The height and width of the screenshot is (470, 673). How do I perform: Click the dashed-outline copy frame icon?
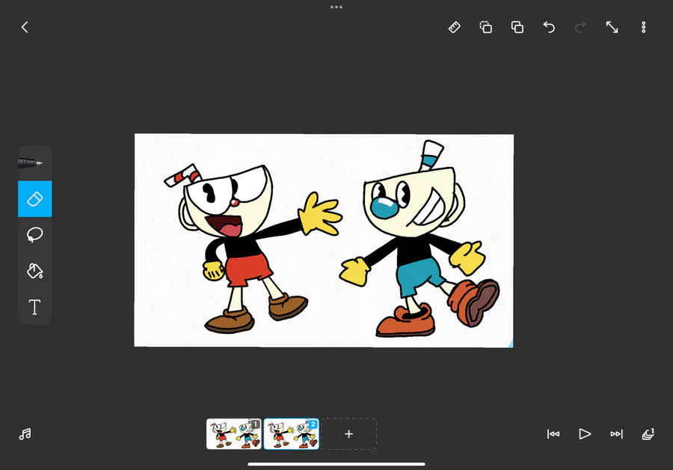click(486, 28)
